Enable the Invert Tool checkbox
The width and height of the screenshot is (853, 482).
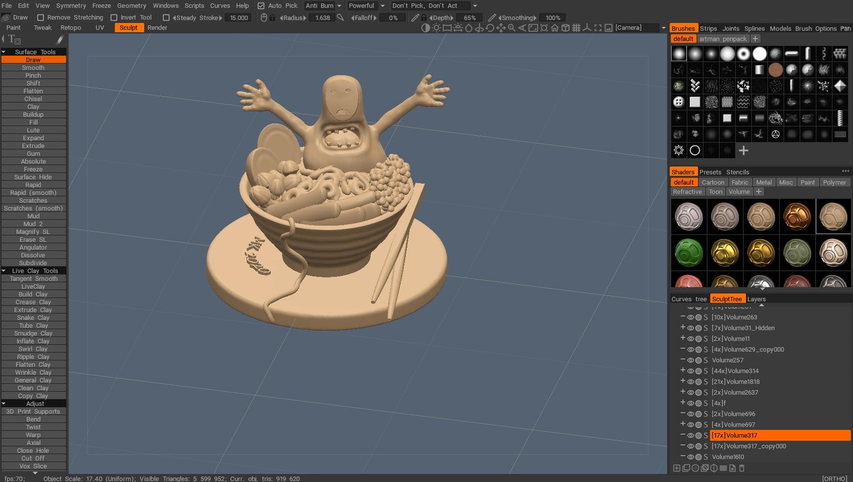click(114, 18)
